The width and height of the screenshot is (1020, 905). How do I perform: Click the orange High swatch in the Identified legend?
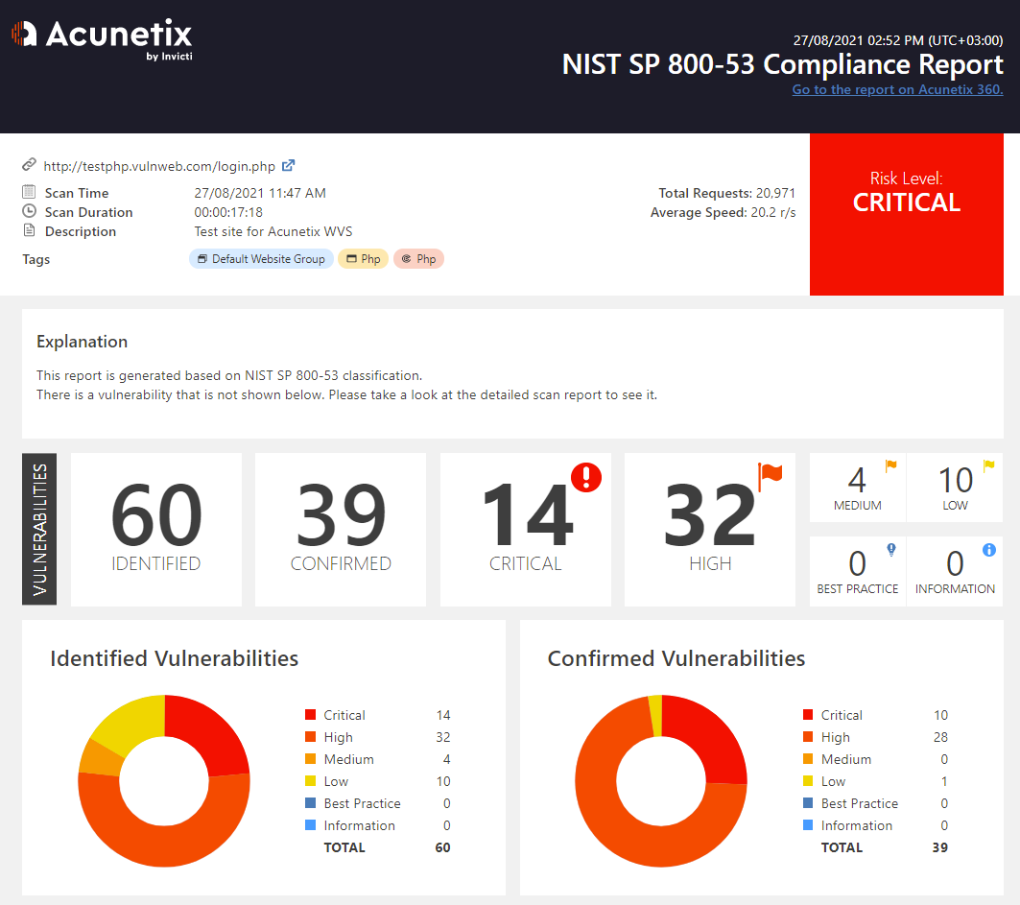point(310,736)
